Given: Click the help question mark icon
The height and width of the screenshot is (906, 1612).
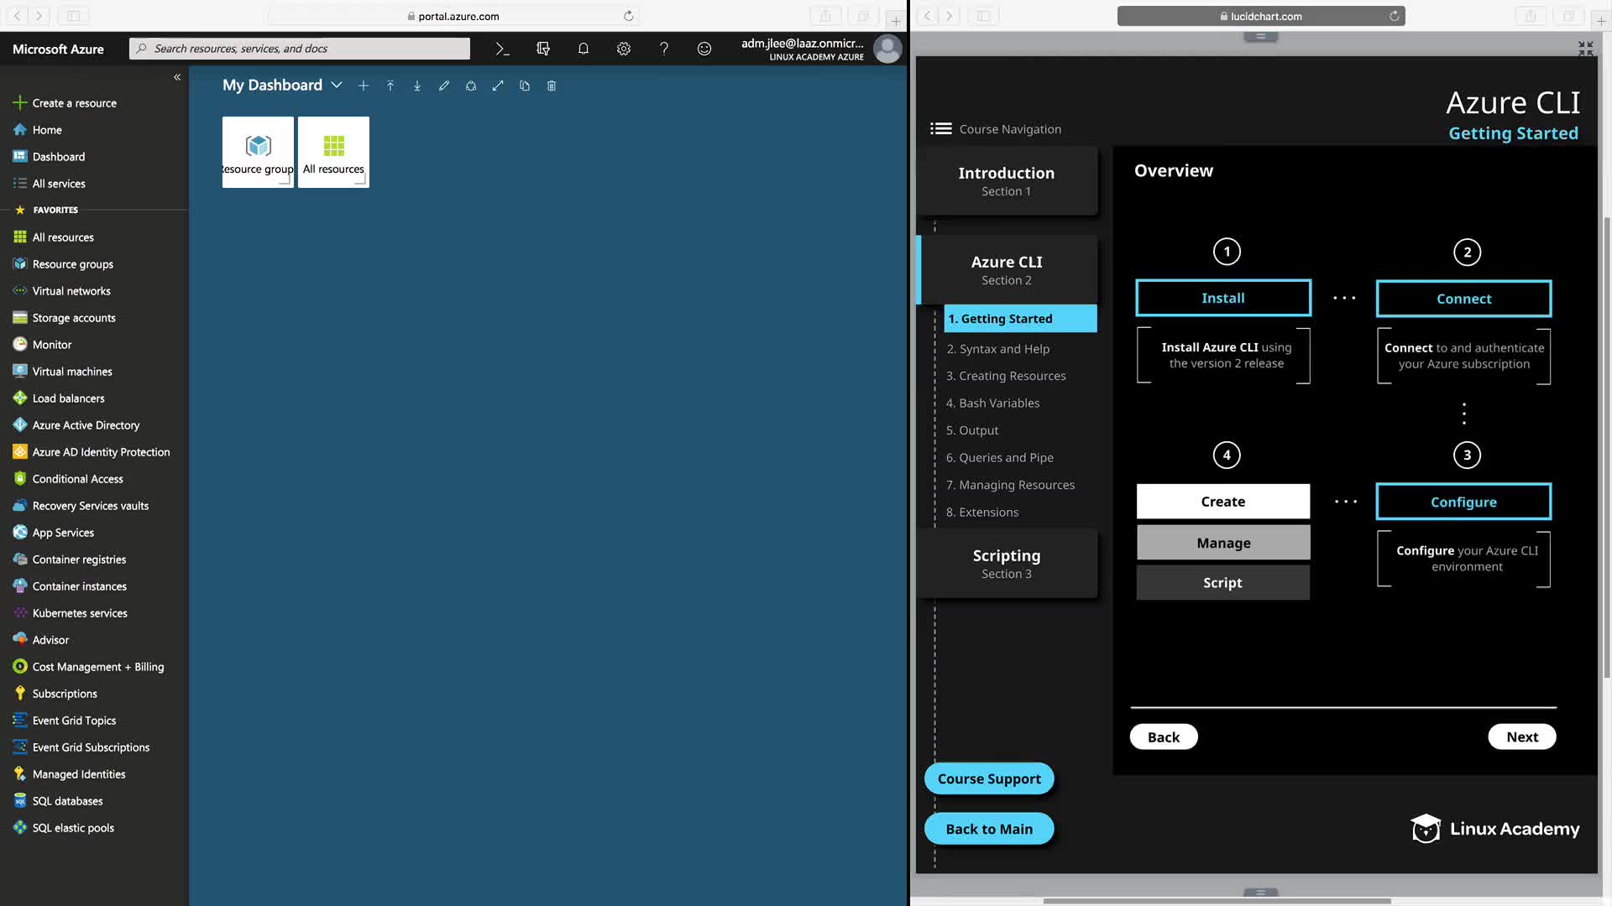Looking at the screenshot, I should tap(664, 49).
